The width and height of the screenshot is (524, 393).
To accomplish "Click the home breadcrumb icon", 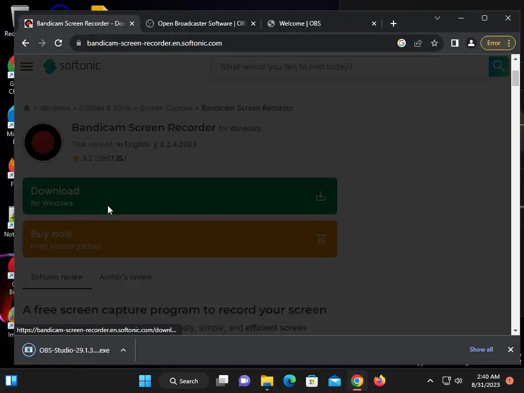I will (27, 108).
